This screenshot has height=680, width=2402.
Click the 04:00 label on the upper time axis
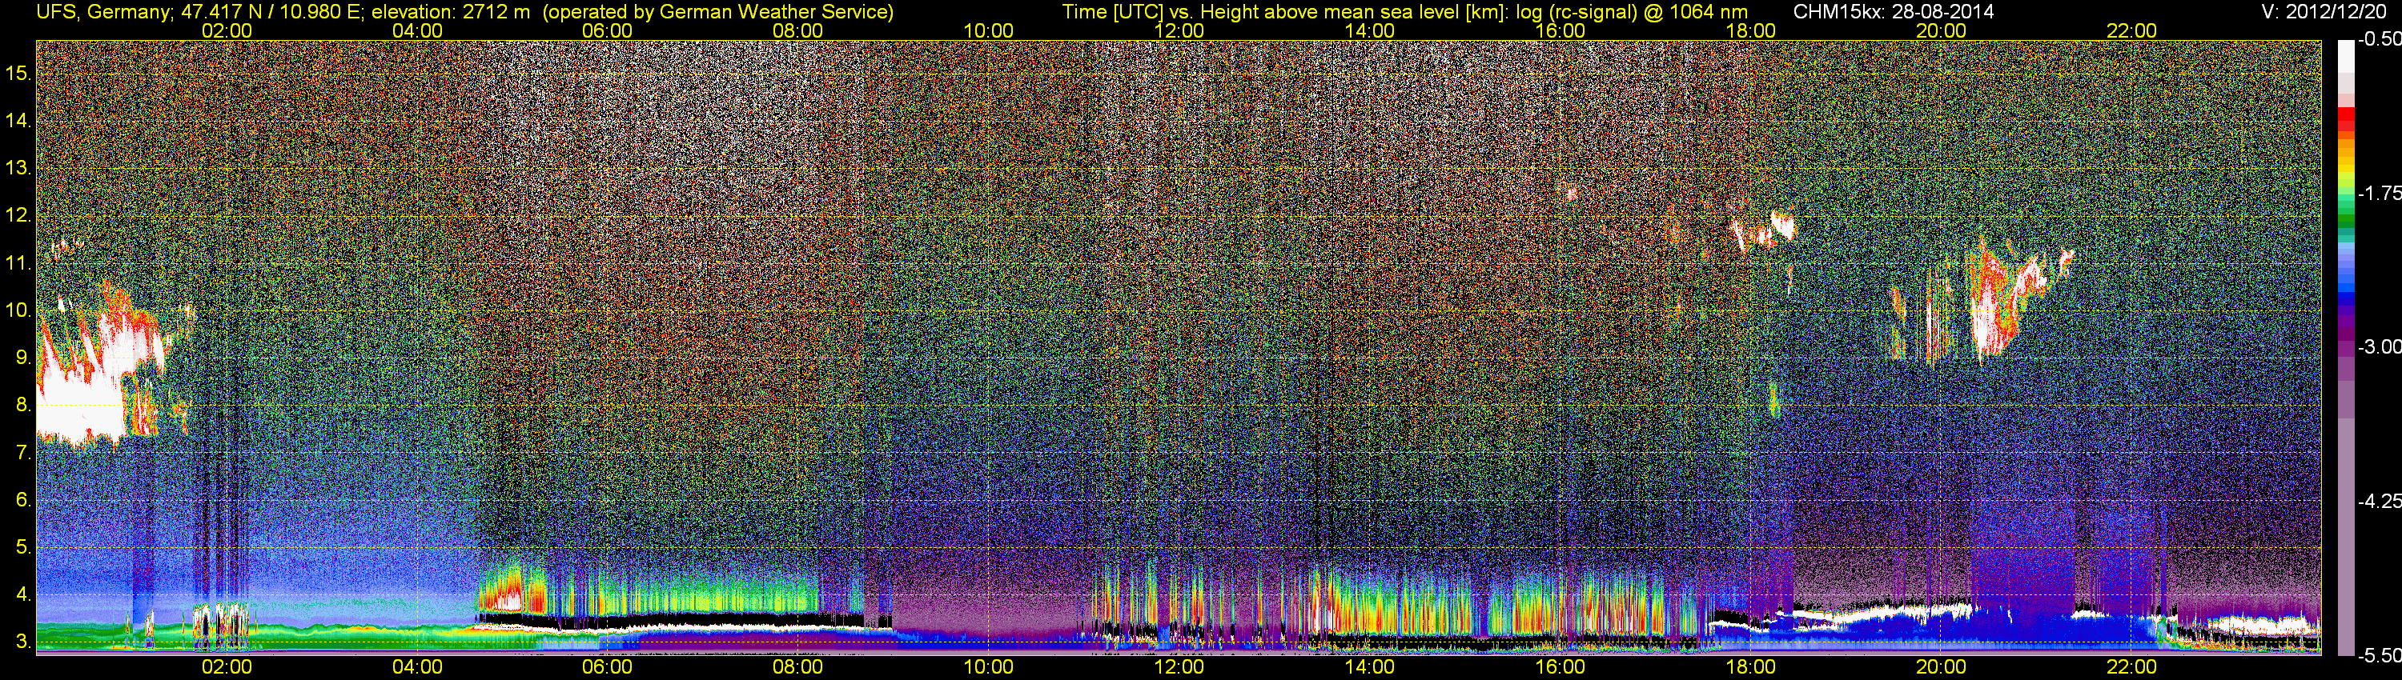[x=417, y=30]
